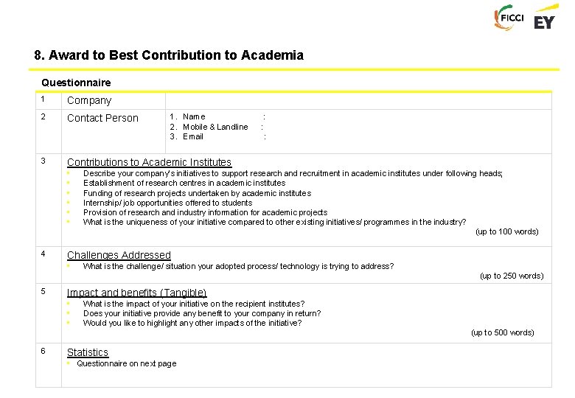Click "Does your initiative provide any benefit" question
This screenshot has height=398, width=575.
point(202,313)
